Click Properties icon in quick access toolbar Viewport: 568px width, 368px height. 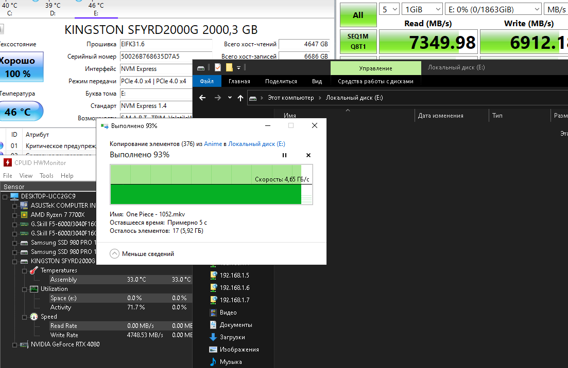pyautogui.click(x=218, y=68)
